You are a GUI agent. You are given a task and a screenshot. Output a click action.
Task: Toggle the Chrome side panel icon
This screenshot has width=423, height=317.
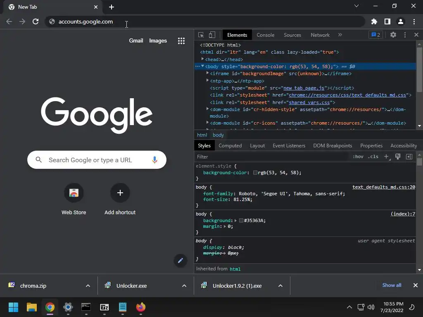click(x=387, y=21)
